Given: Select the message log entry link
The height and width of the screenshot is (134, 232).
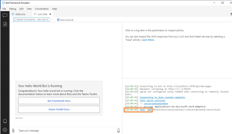Looking at the screenshot, I should tap(148, 107).
